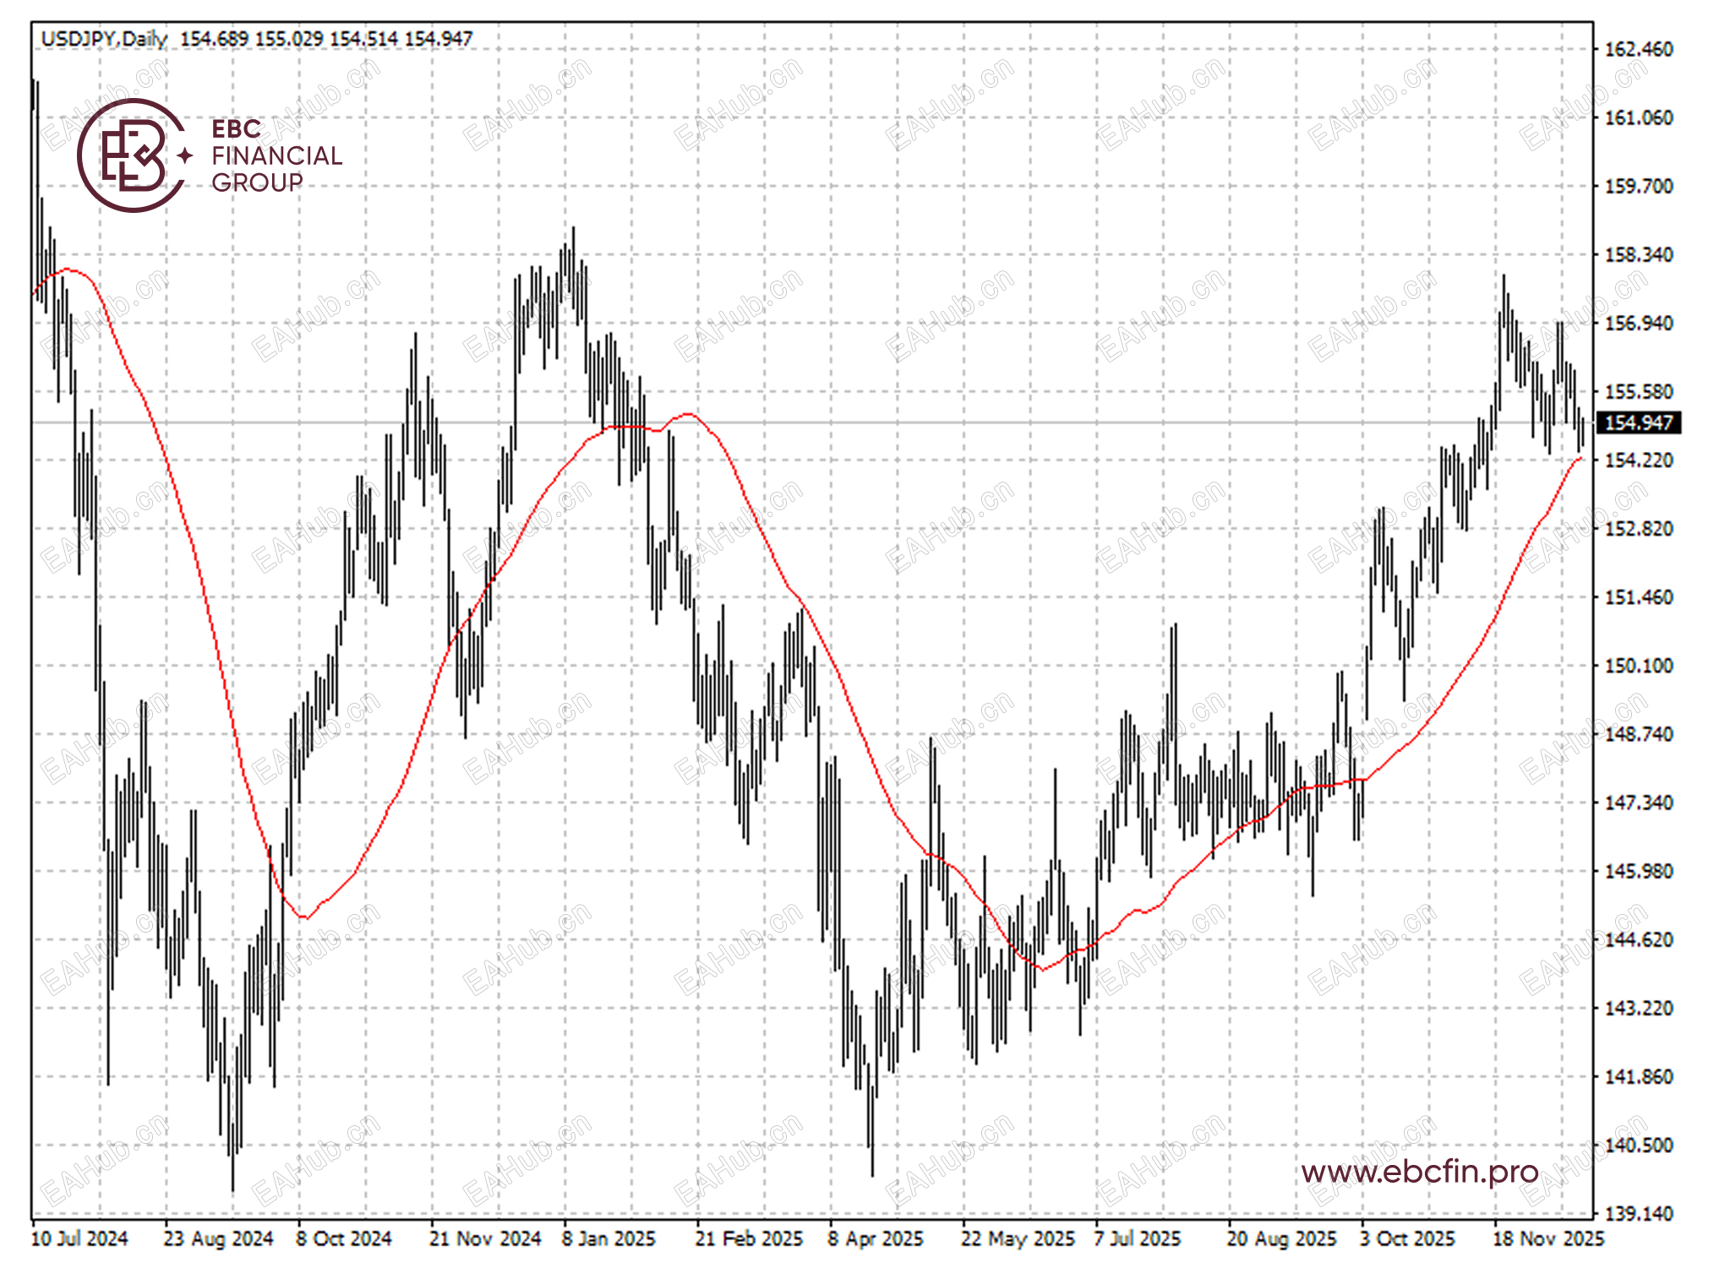The width and height of the screenshot is (1714, 1279).
Task: Click the 8 Jan 2025 date label
Action: tap(609, 1238)
